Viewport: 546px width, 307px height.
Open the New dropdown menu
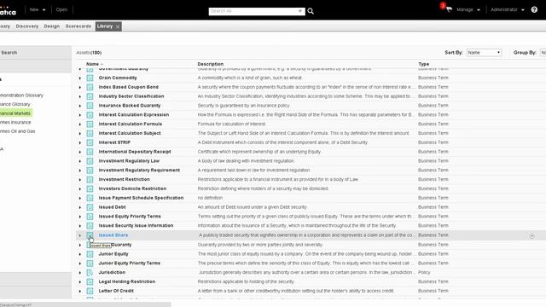click(38, 9)
